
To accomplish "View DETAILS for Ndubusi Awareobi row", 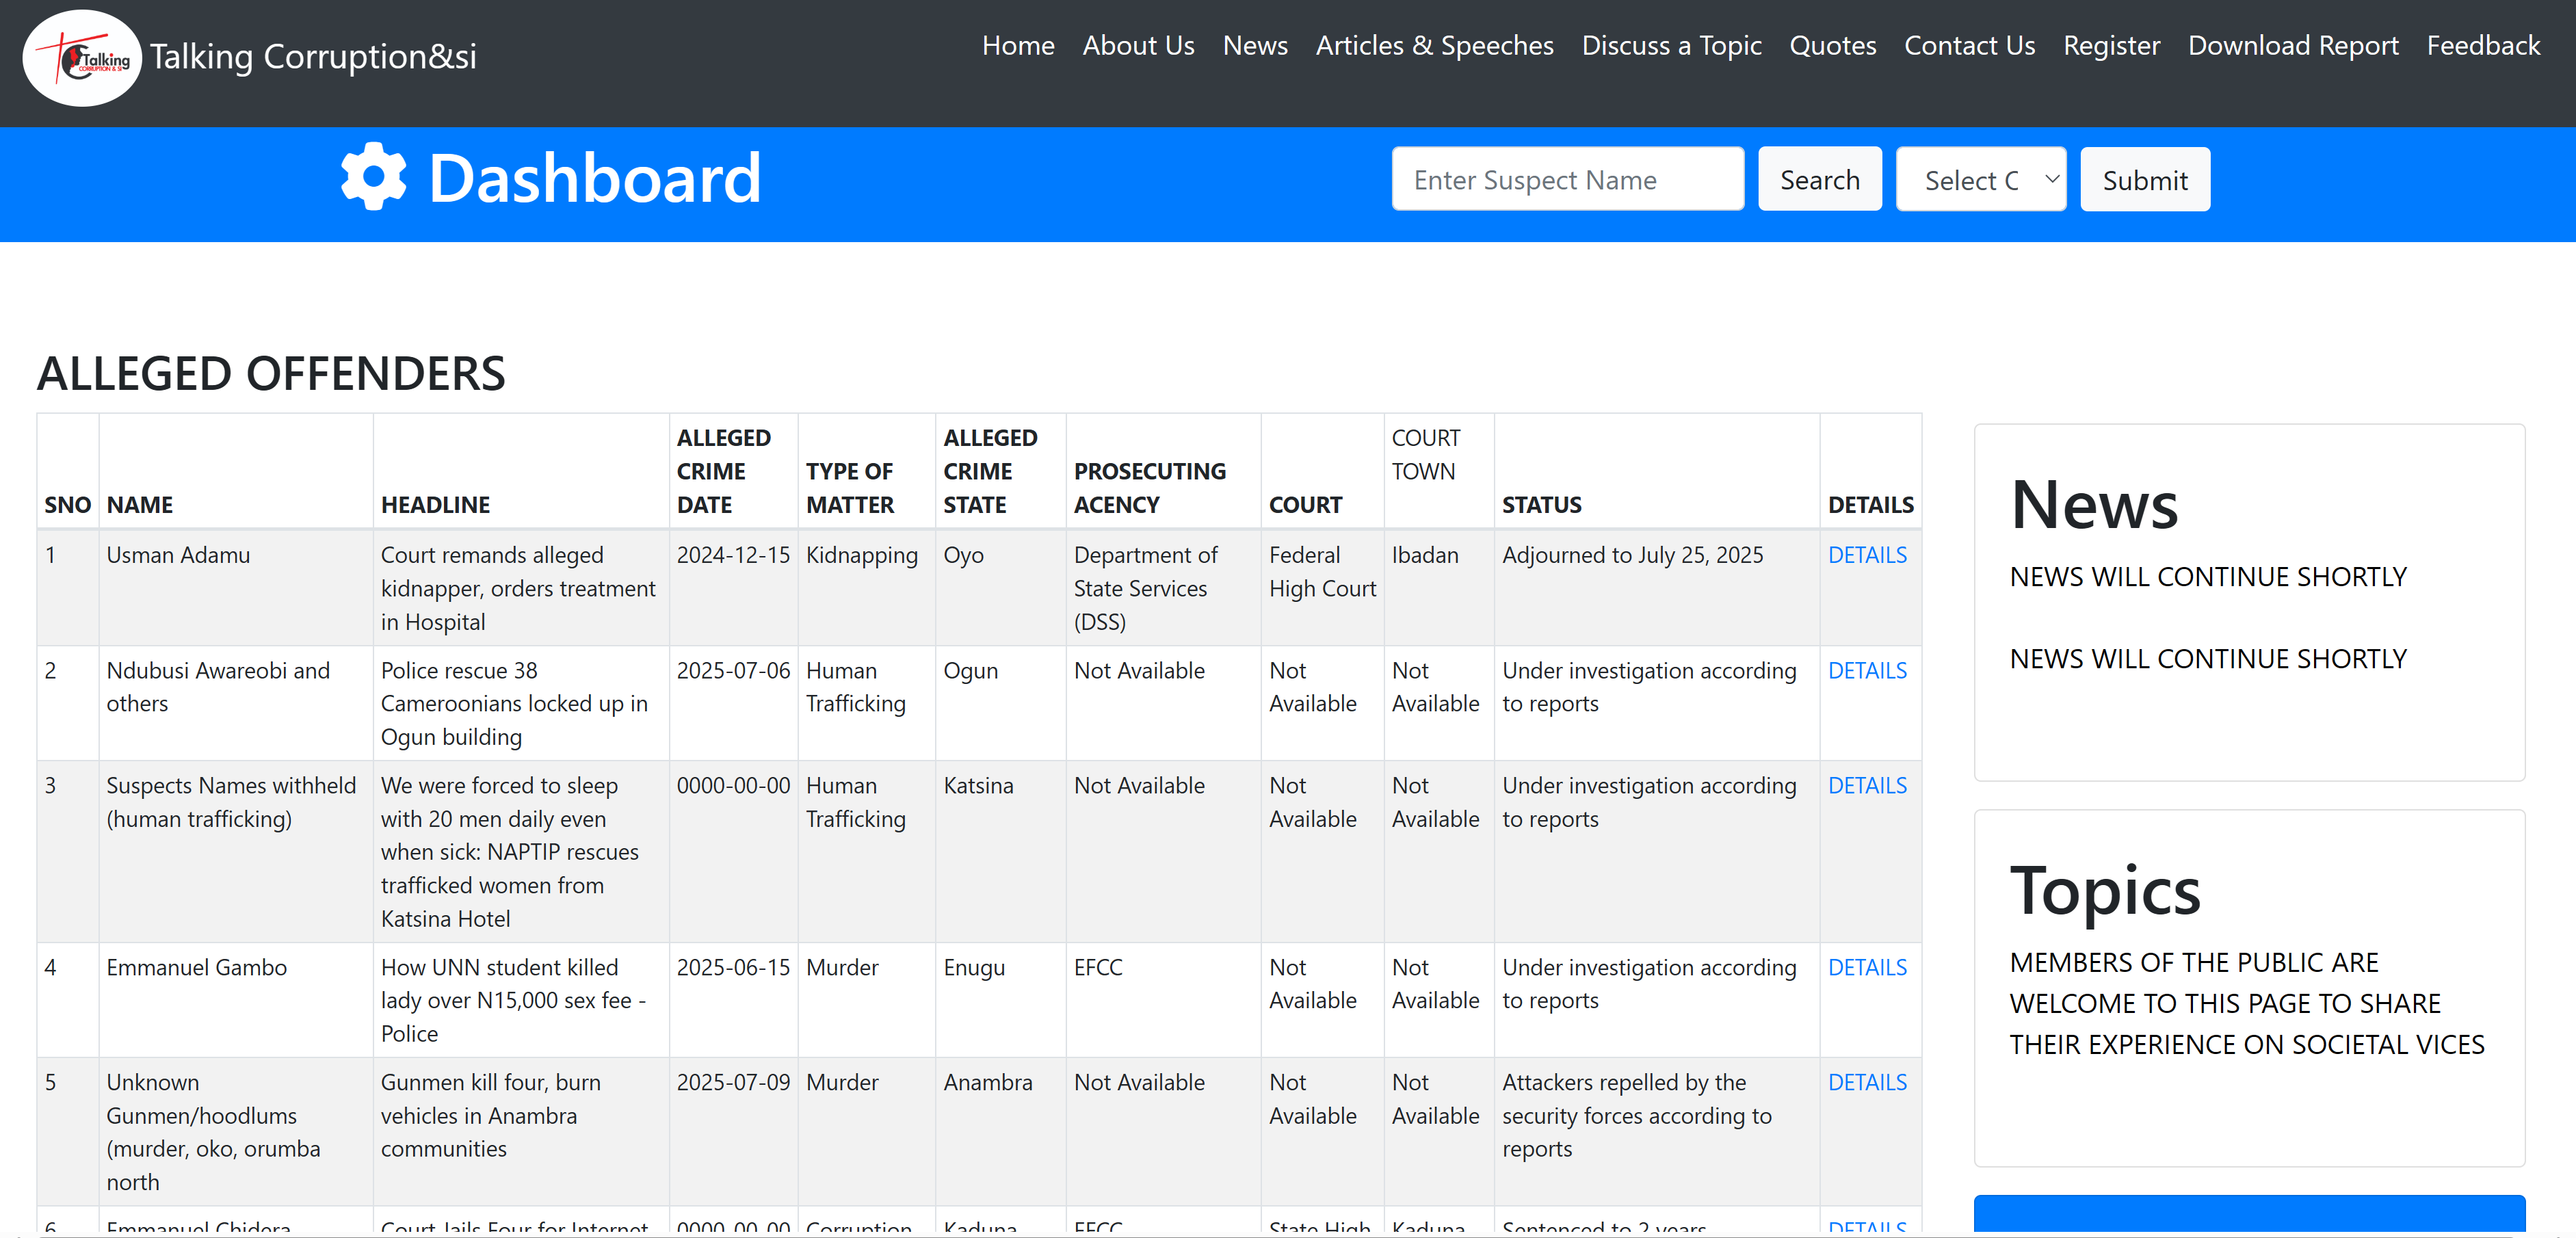I will coord(1866,671).
